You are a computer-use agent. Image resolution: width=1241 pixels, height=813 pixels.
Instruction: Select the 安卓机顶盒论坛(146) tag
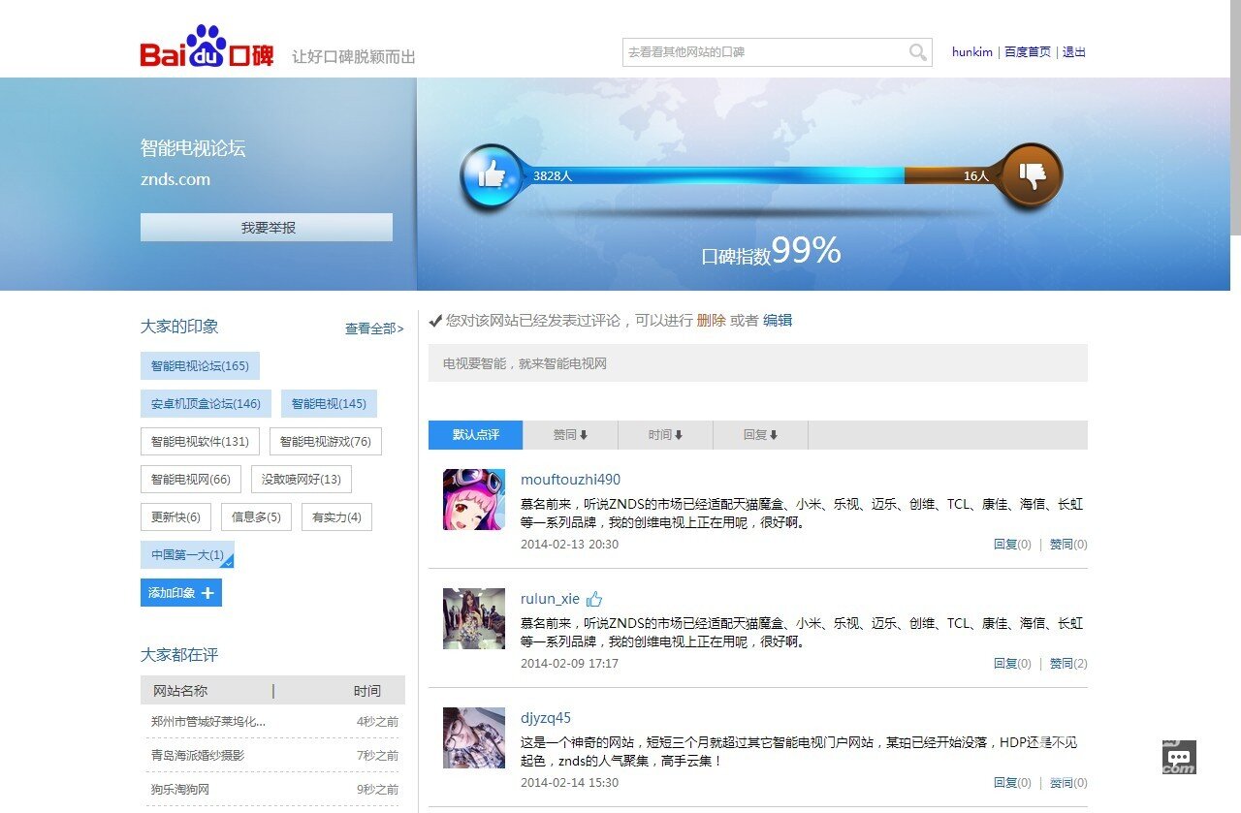click(x=206, y=404)
